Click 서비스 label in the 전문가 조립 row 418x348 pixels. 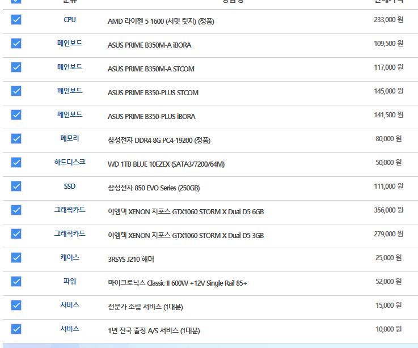(x=70, y=305)
